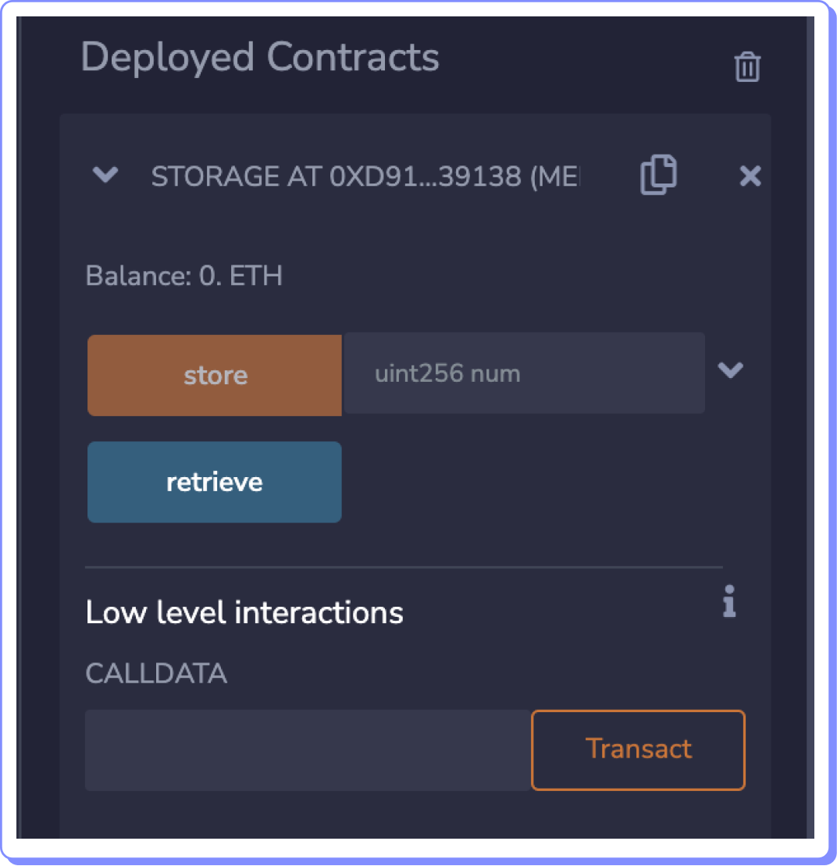Focus the uint256 num input field
This screenshot has width=837, height=866.
[524, 373]
